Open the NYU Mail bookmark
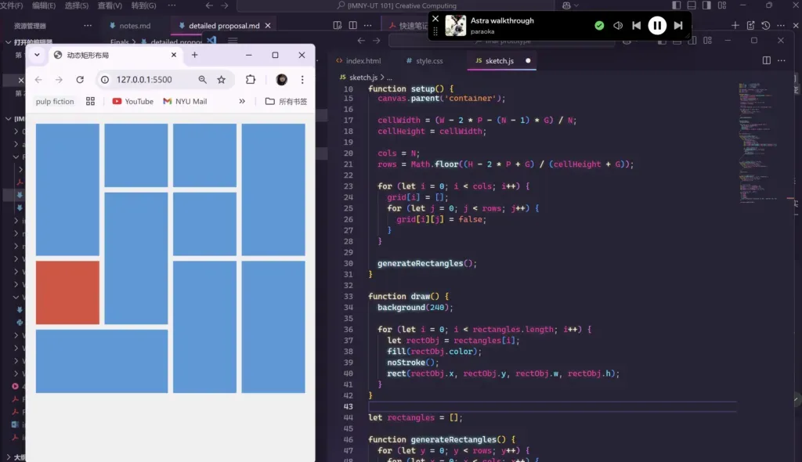Image resolution: width=802 pixels, height=462 pixels. [x=185, y=101]
